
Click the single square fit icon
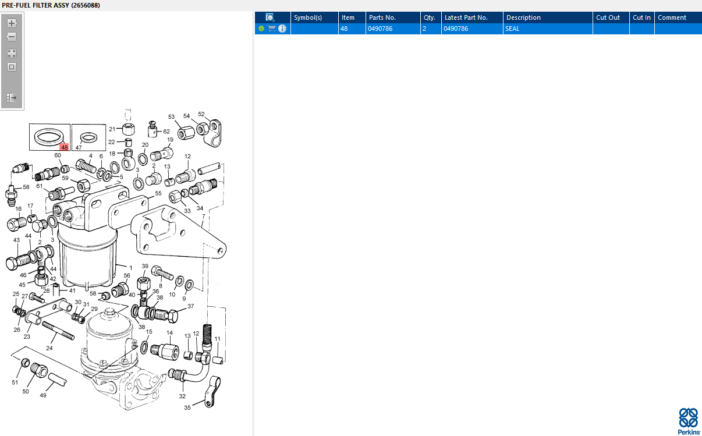tap(12, 67)
